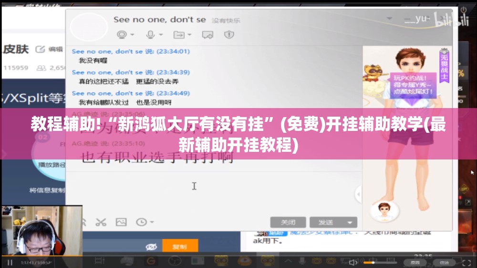The height and width of the screenshot is (268, 477).
Task: Expand the system tray chevron
Action: pyautogui.click(x=288, y=261)
